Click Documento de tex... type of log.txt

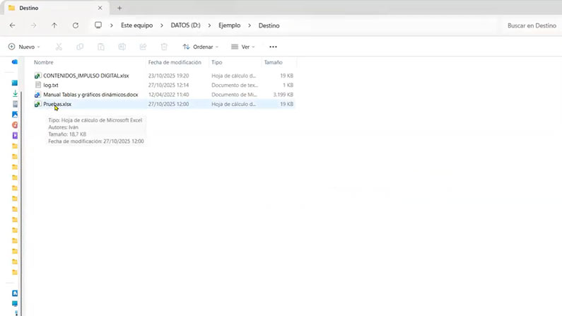[x=235, y=85]
